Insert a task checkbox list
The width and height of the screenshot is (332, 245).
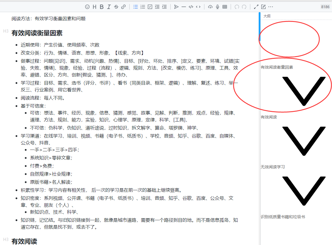tap(150, 7)
